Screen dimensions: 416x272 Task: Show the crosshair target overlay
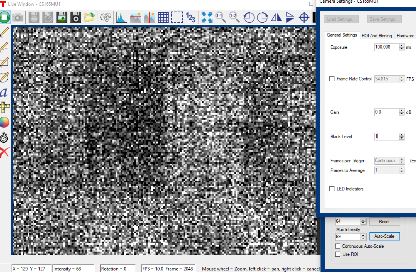(304, 17)
